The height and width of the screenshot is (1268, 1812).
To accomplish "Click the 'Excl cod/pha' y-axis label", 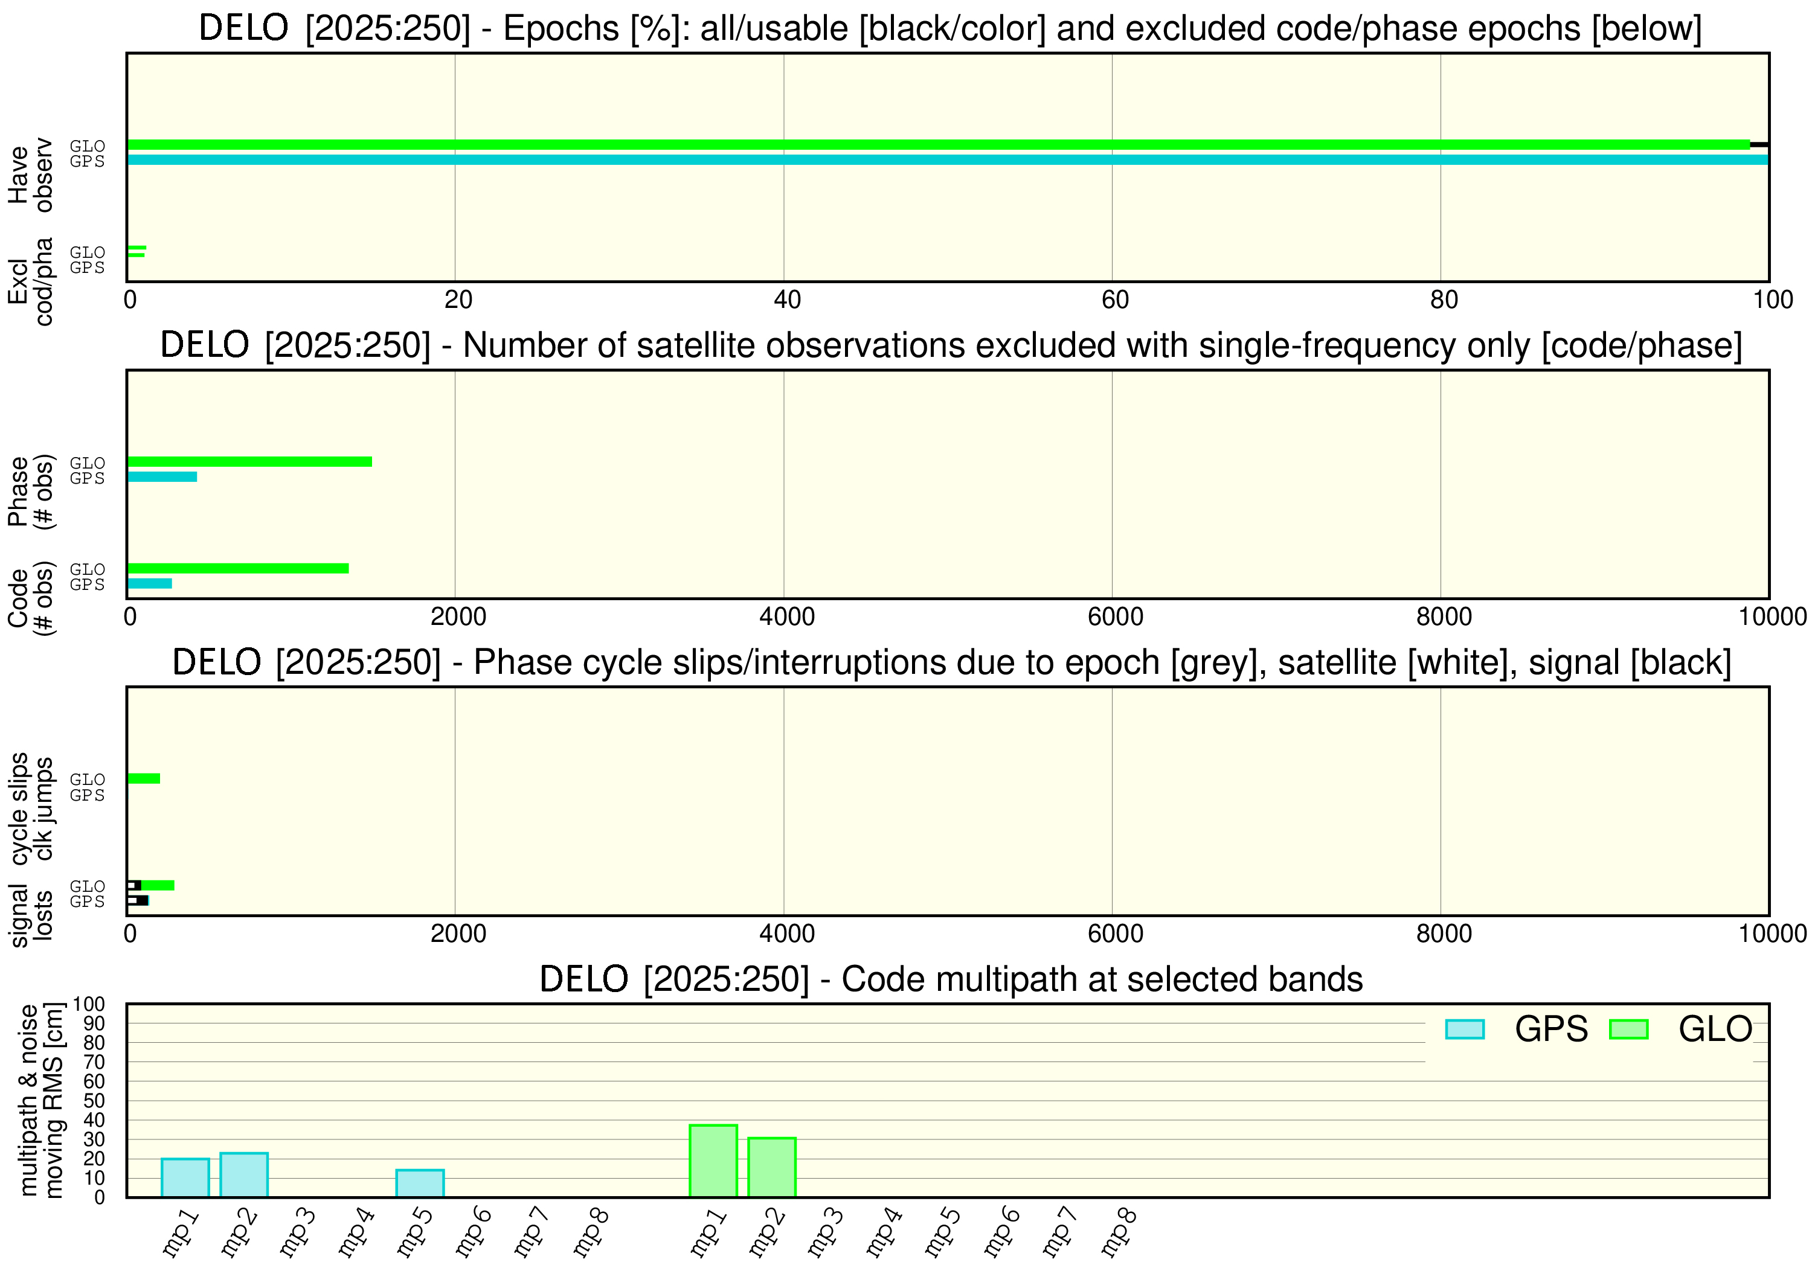I will [x=30, y=282].
